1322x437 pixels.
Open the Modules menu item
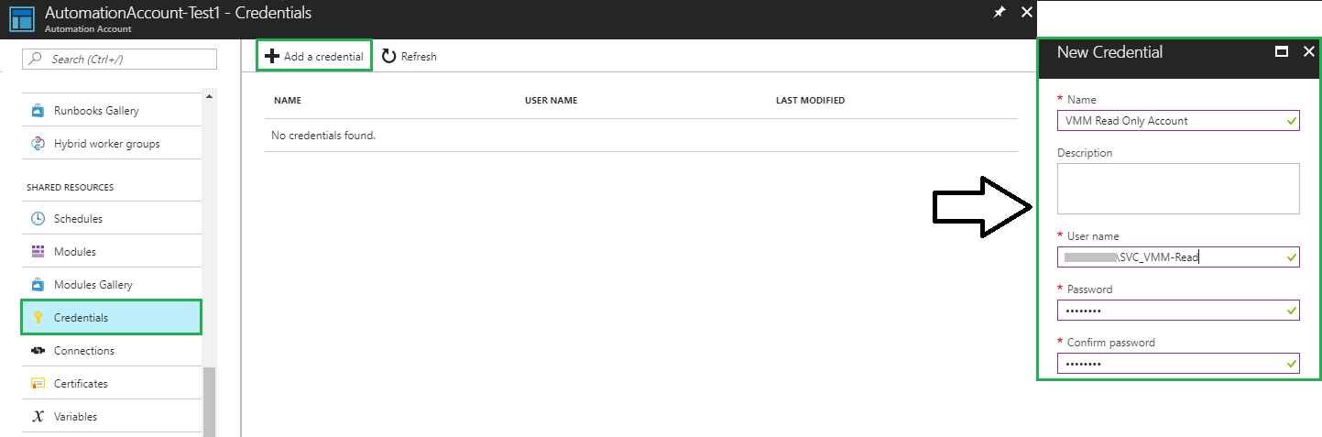point(111,251)
